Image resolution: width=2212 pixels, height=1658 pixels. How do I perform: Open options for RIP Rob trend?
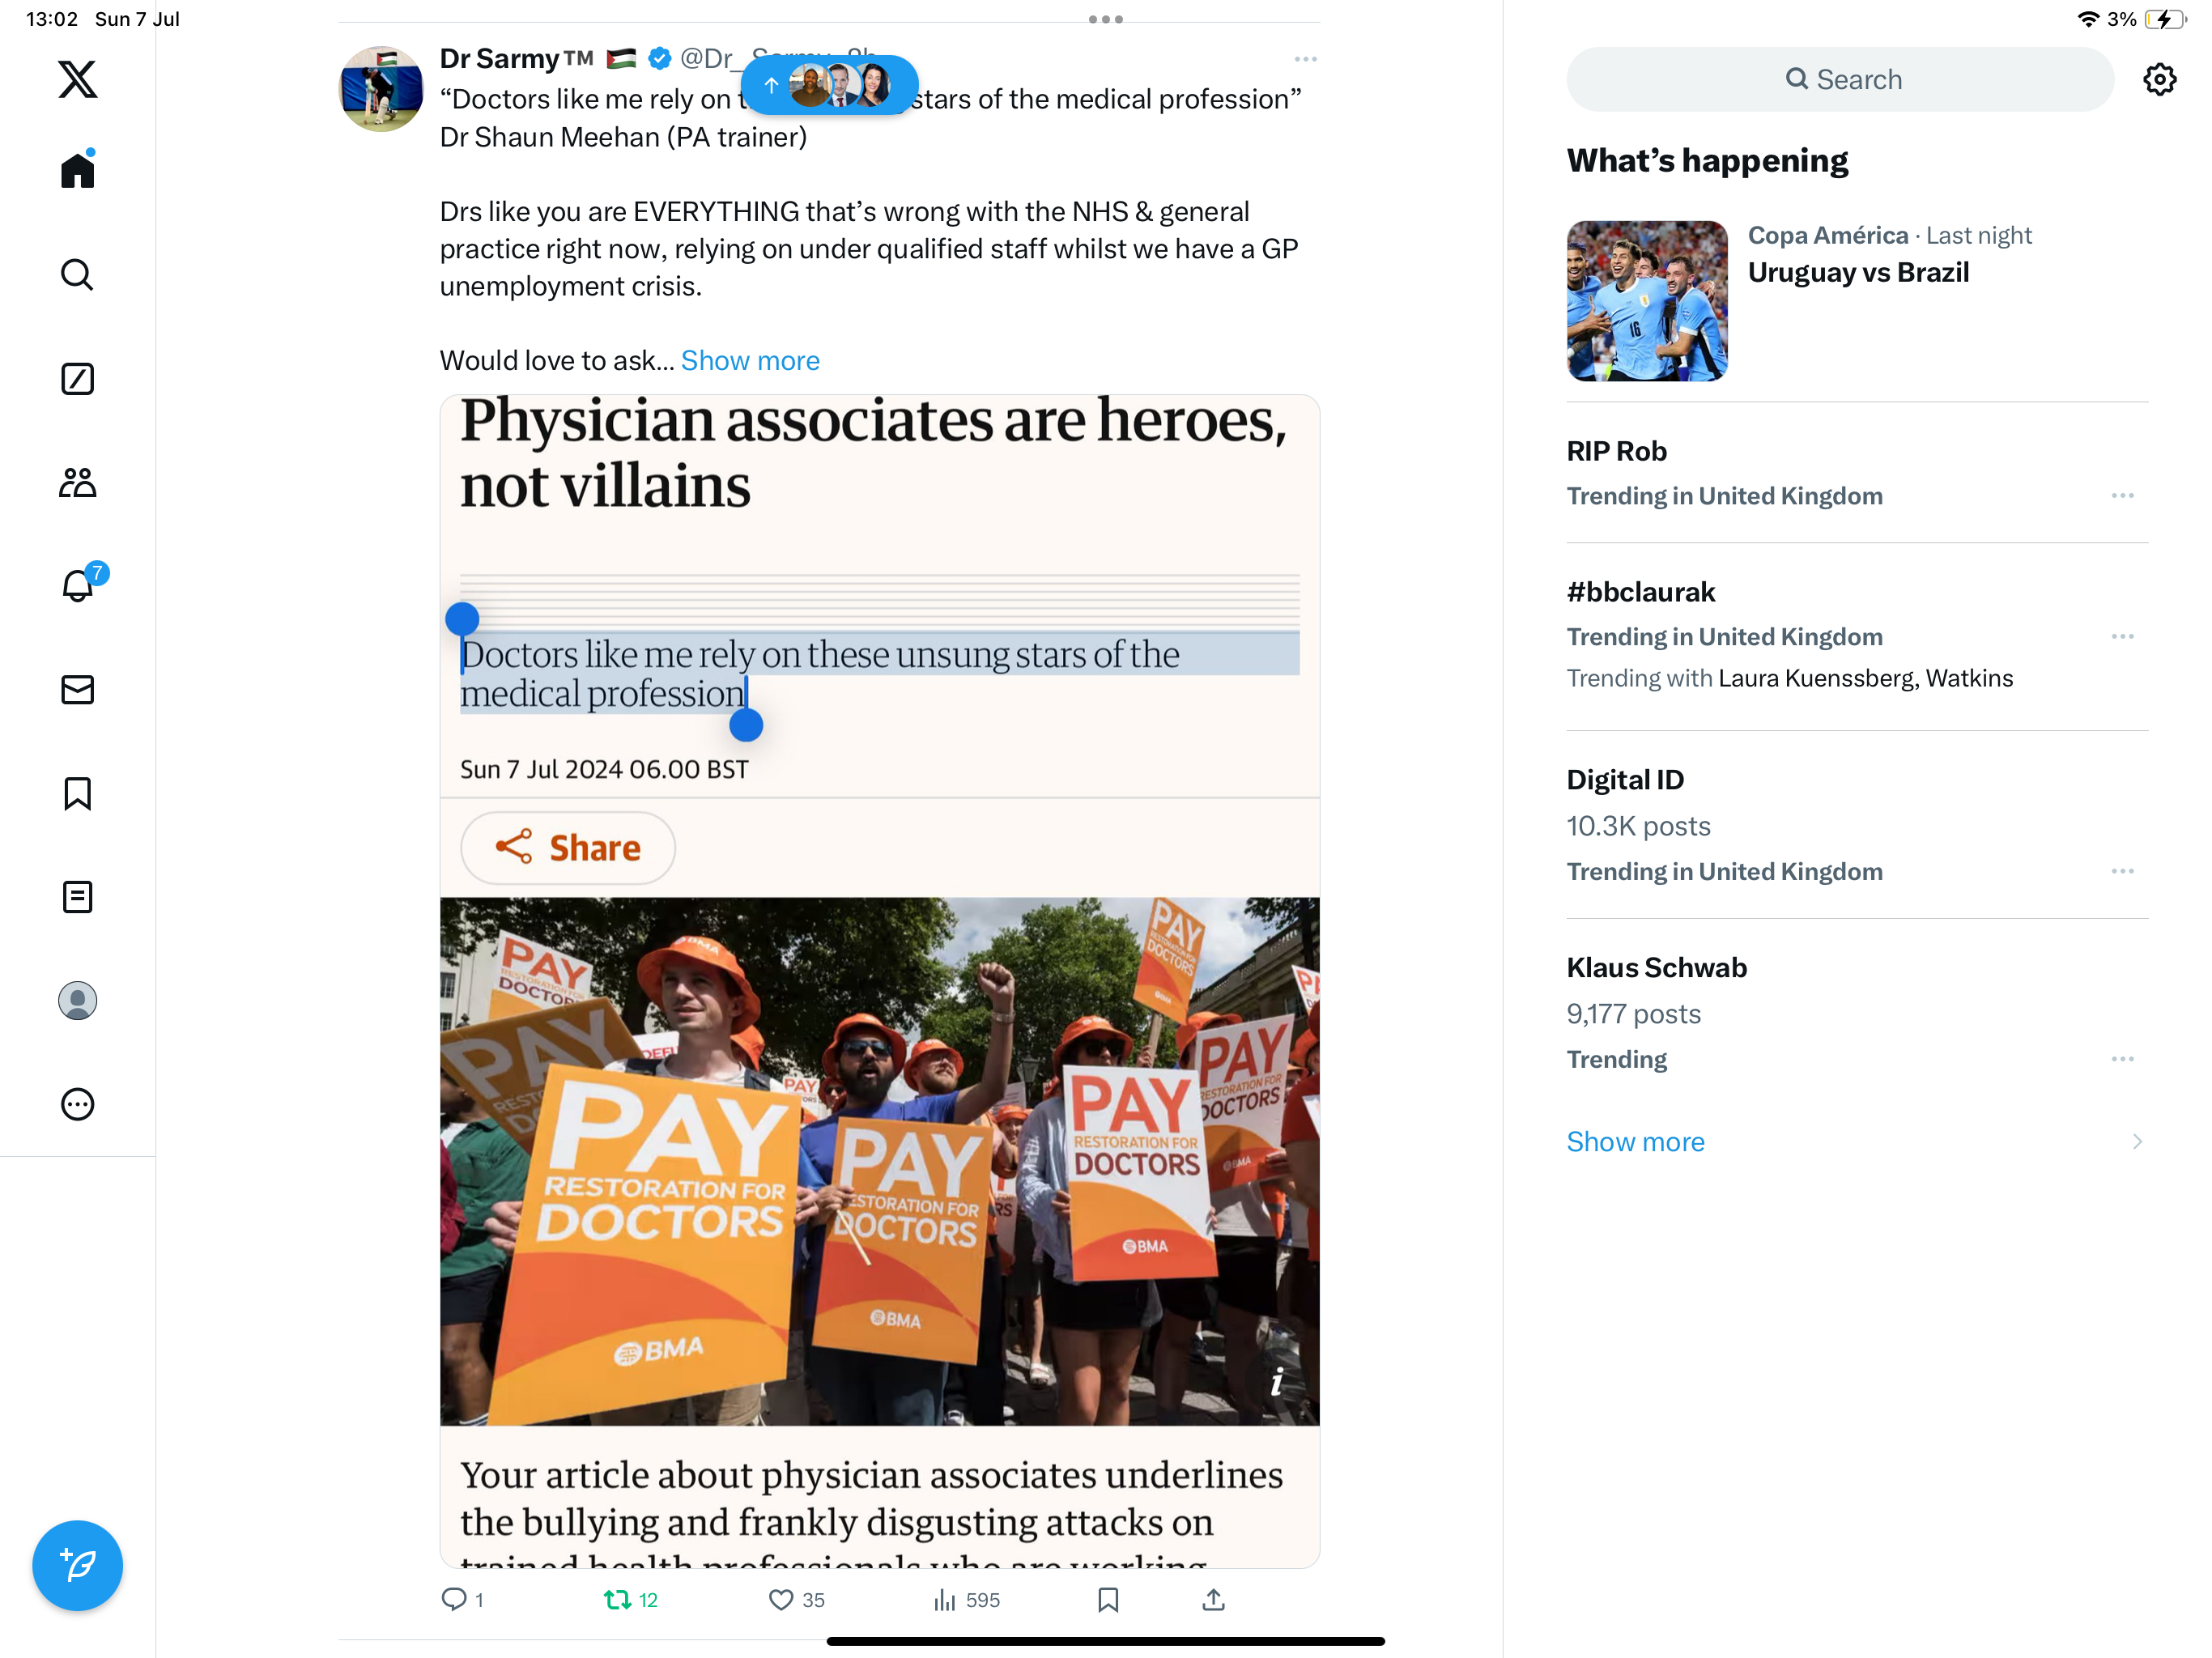tap(2122, 496)
